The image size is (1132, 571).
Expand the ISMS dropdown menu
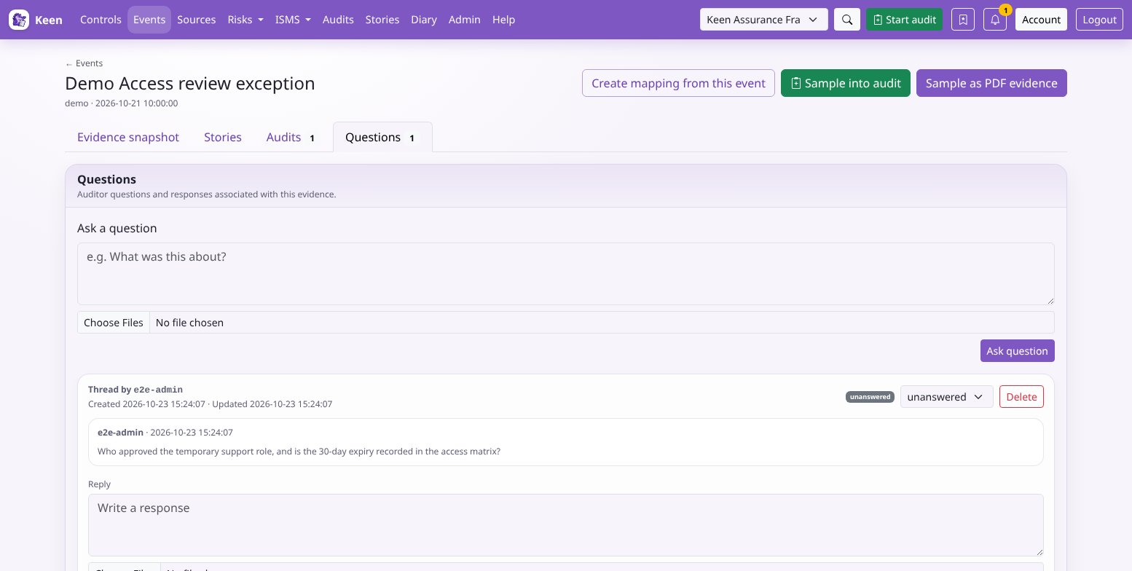pos(293,20)
